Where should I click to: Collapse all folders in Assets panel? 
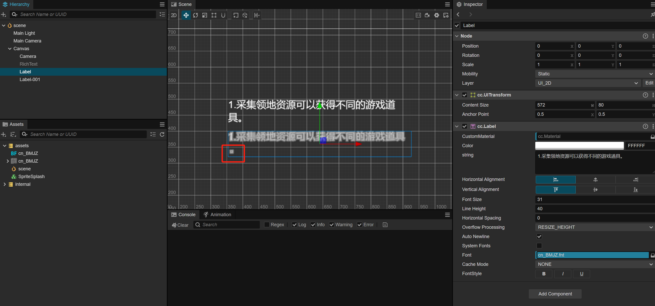[x=153, y=134]
